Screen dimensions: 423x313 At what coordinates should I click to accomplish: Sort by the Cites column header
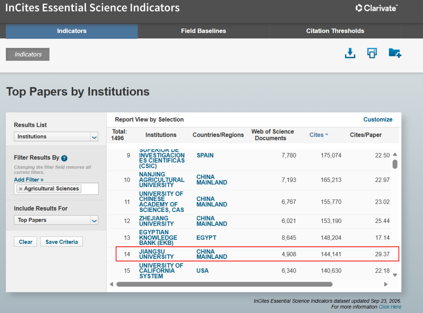(x=318, y=135)
